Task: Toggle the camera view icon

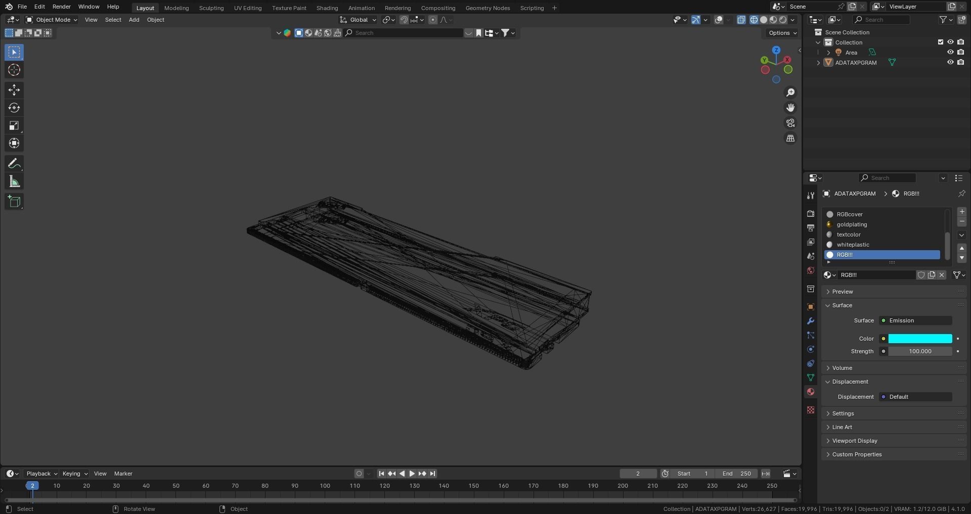Action: [x=790, y=123]
